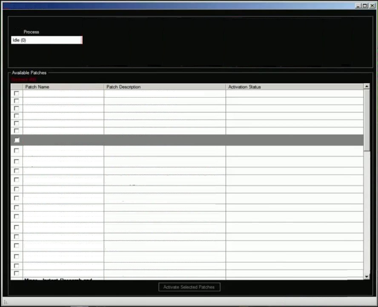
Task: Sort by the Activation Status column header
Action: point(294,87)
